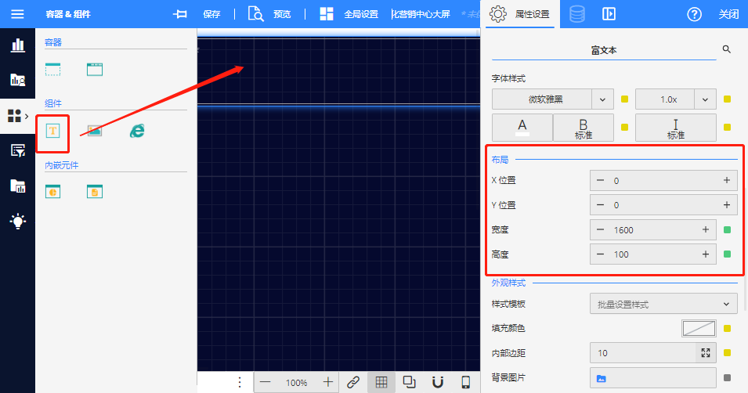748x393 pixels.
Task: Click the link icon in bottom toolbar
Action: pos(353,382)
